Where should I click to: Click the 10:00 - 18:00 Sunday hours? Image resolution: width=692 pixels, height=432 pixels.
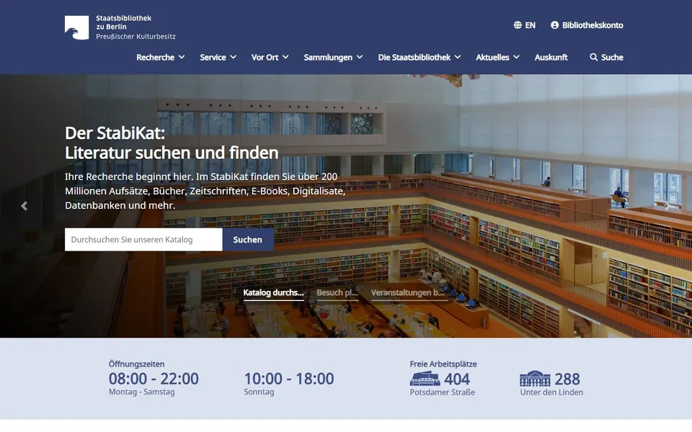289,379
